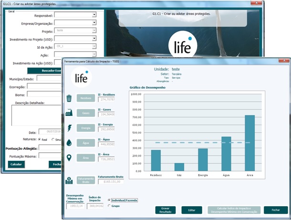Screen dimensions: 291x220
Task: Click the Ecorregião input field
Action: [x=44, y=86]
